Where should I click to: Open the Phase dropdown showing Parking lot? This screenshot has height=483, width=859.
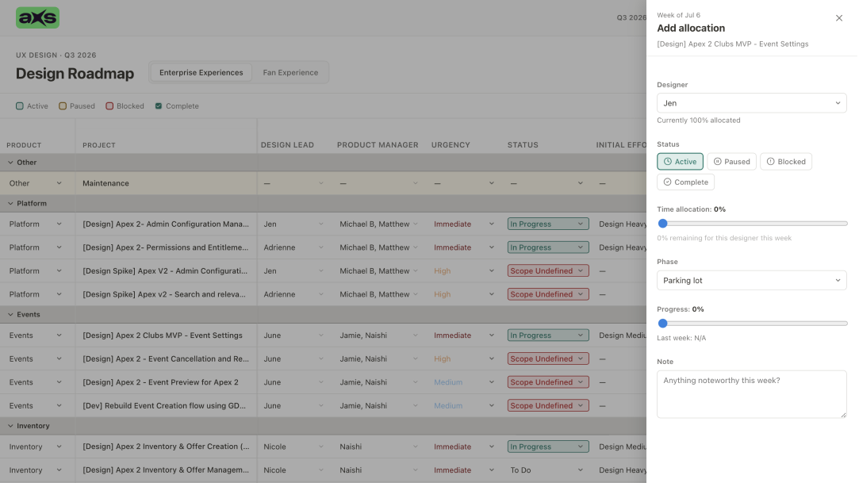tap(751, 281)
